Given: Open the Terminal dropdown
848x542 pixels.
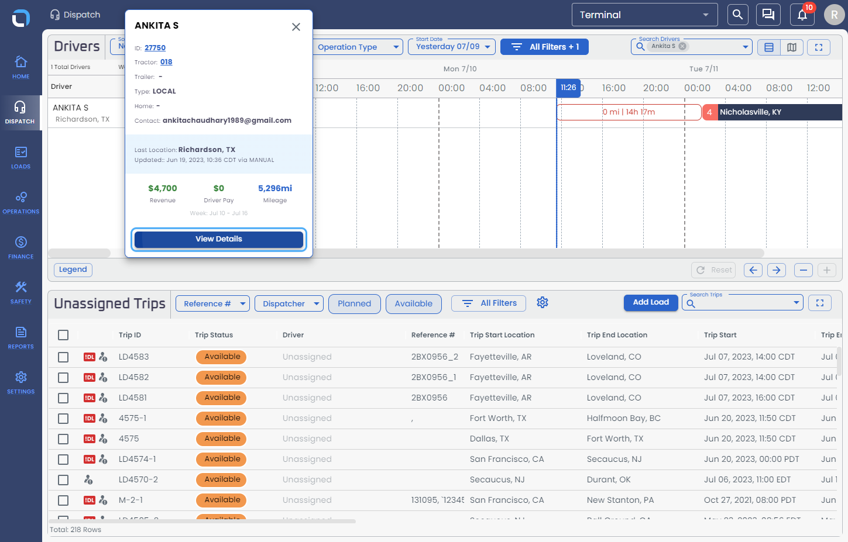Looking at the screenshot, I should point(645,15).
